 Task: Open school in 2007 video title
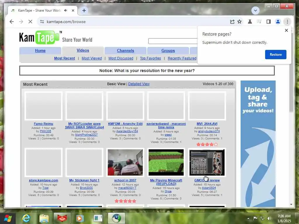125,180
